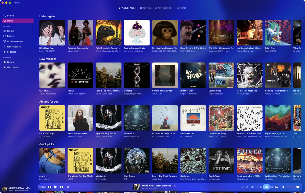The image size is (305, 193).
Task: Click the 'Come This Madness' album title
Action: (x=247, y=91)
